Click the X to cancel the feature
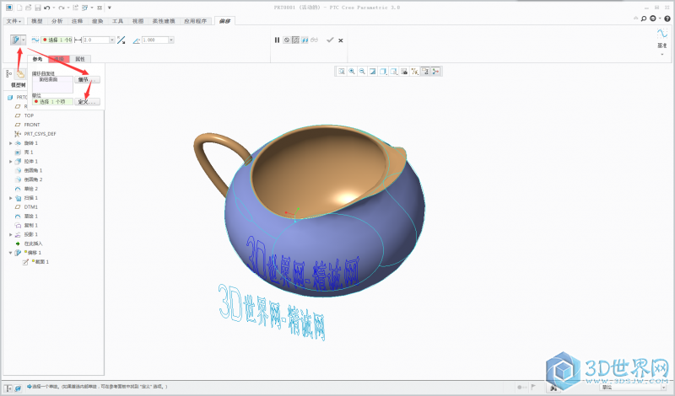 tap(341, 40)
